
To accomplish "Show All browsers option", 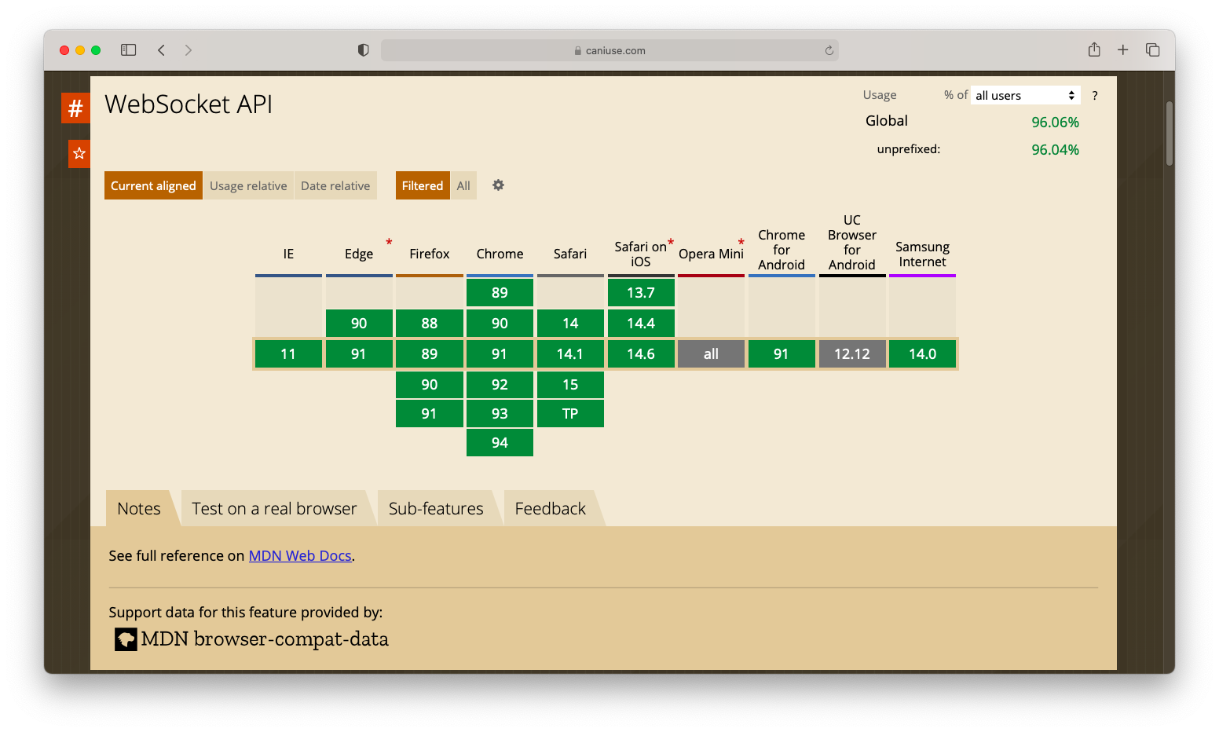I will [x=463, y=185].
